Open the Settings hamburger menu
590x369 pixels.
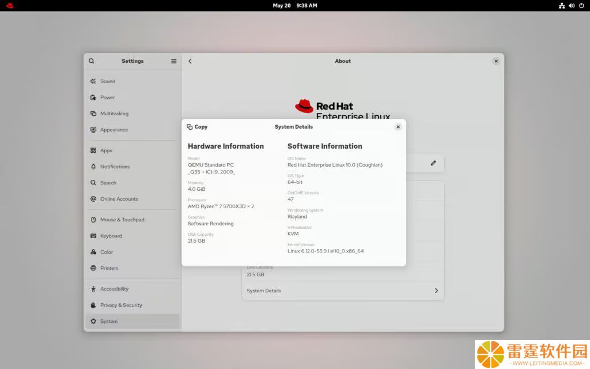(174, 61)
